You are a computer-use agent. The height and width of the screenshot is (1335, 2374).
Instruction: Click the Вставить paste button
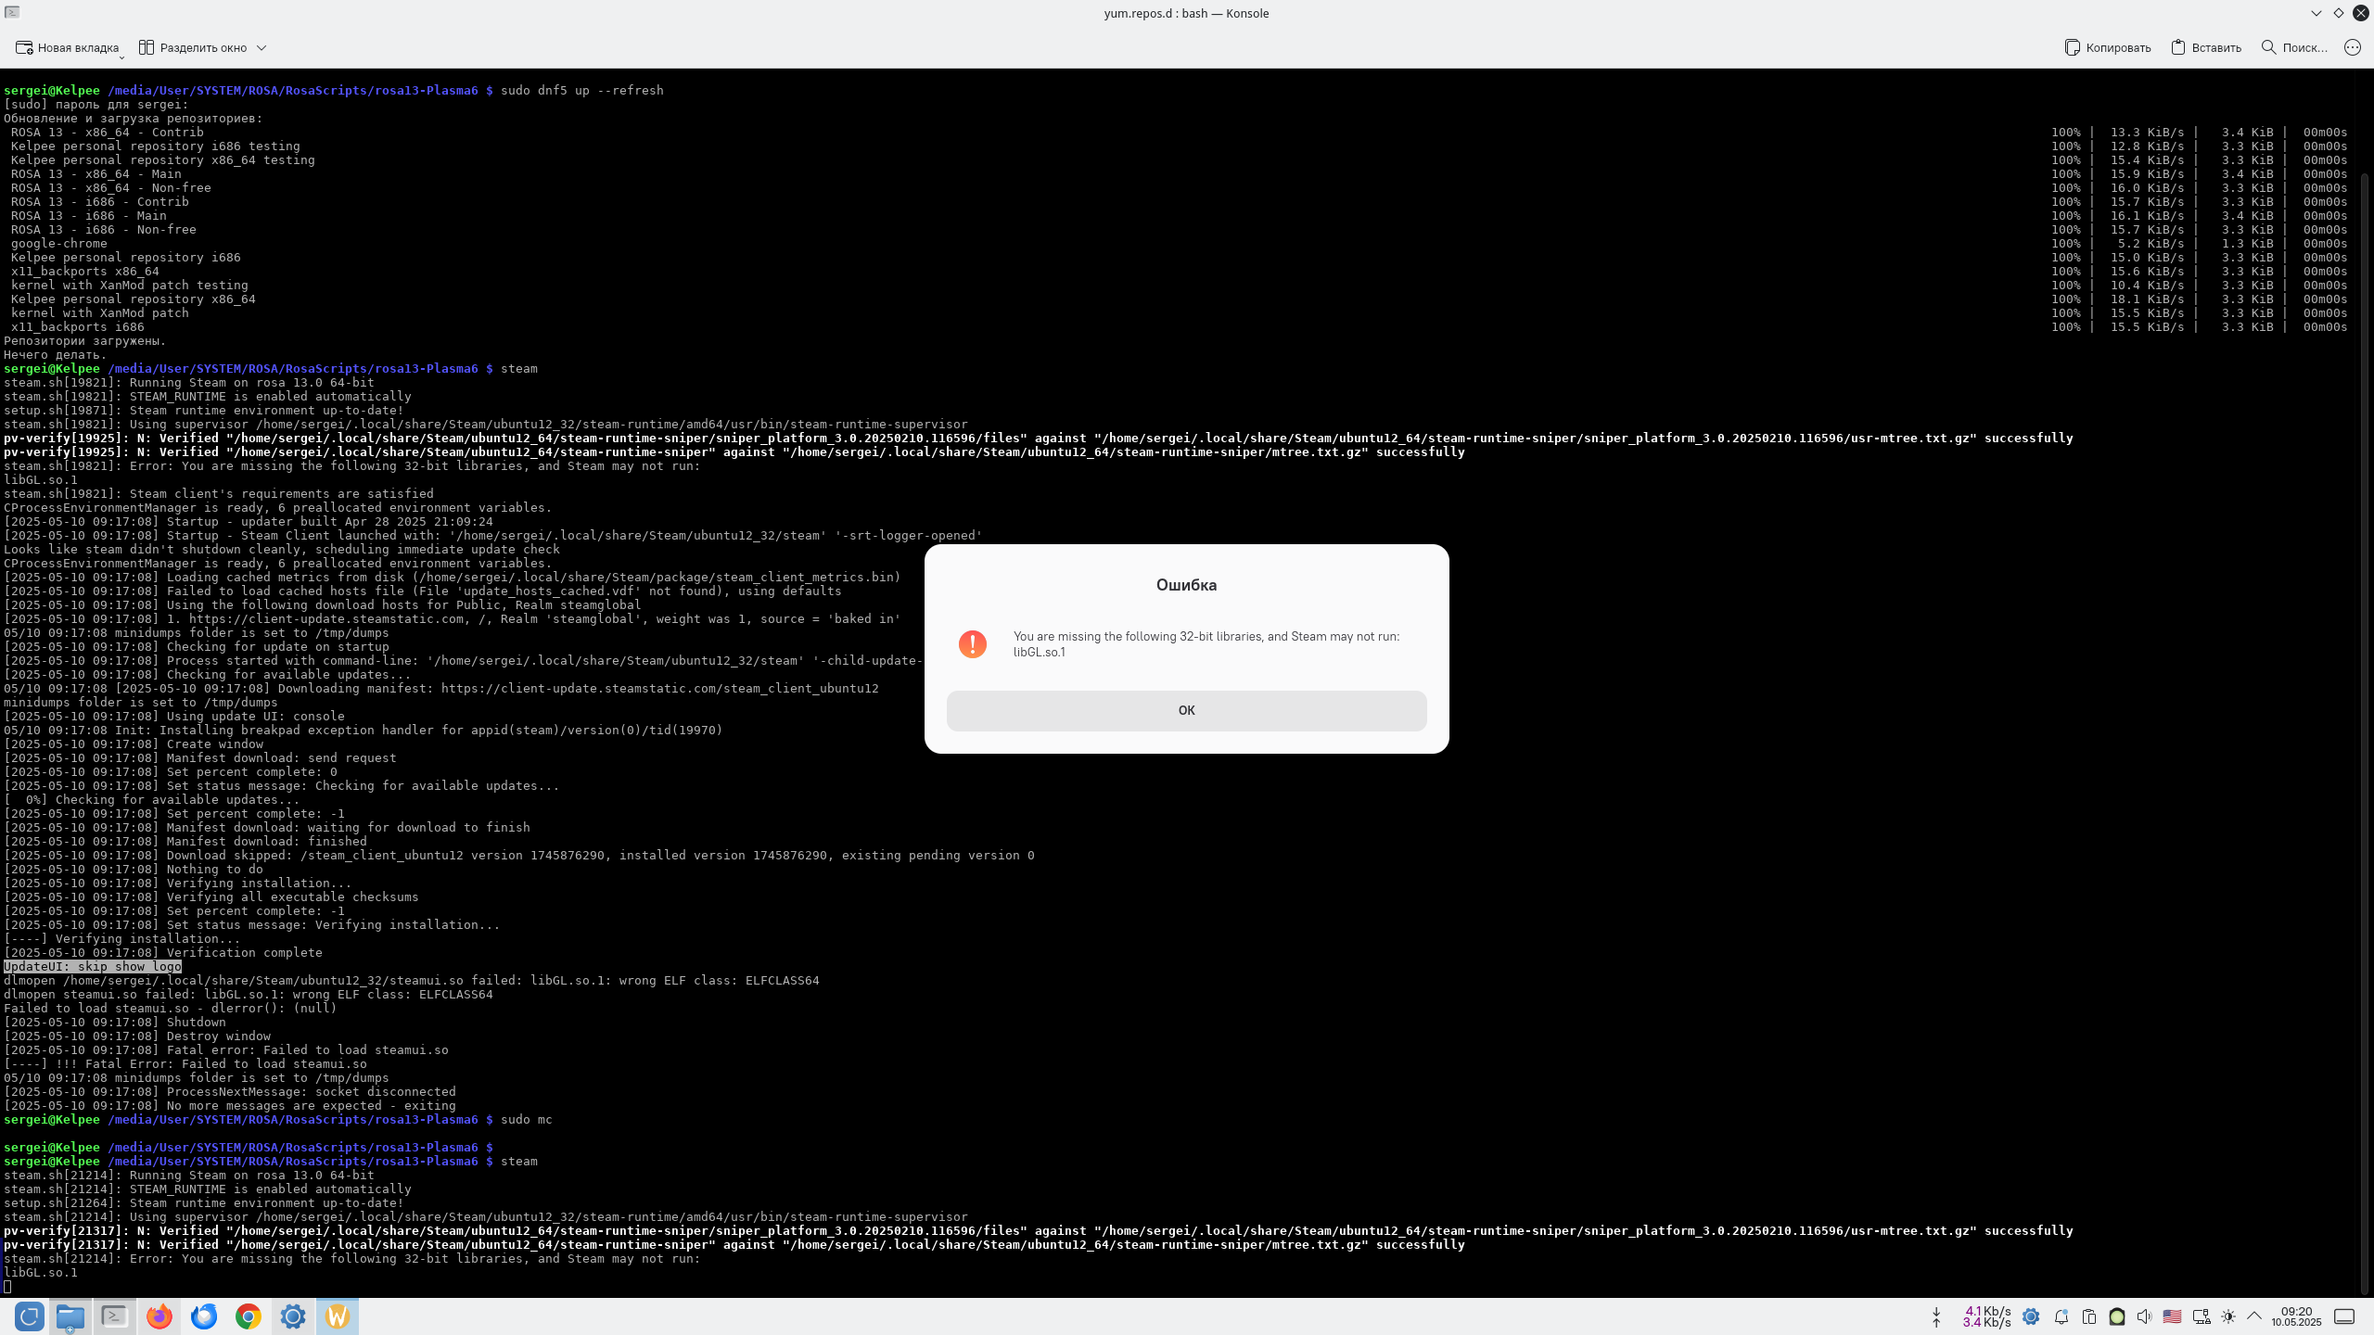coord(2206,47)
